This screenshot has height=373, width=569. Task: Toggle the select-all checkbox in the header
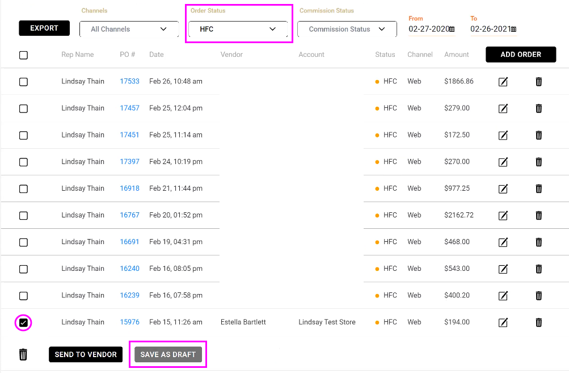coord(23,55)
